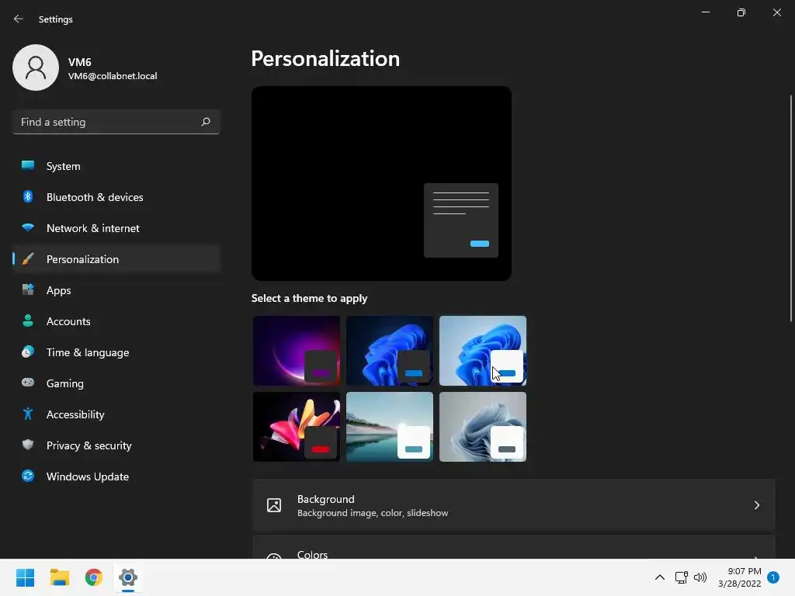Restore down the Settings window

click(x=741, y=12)
